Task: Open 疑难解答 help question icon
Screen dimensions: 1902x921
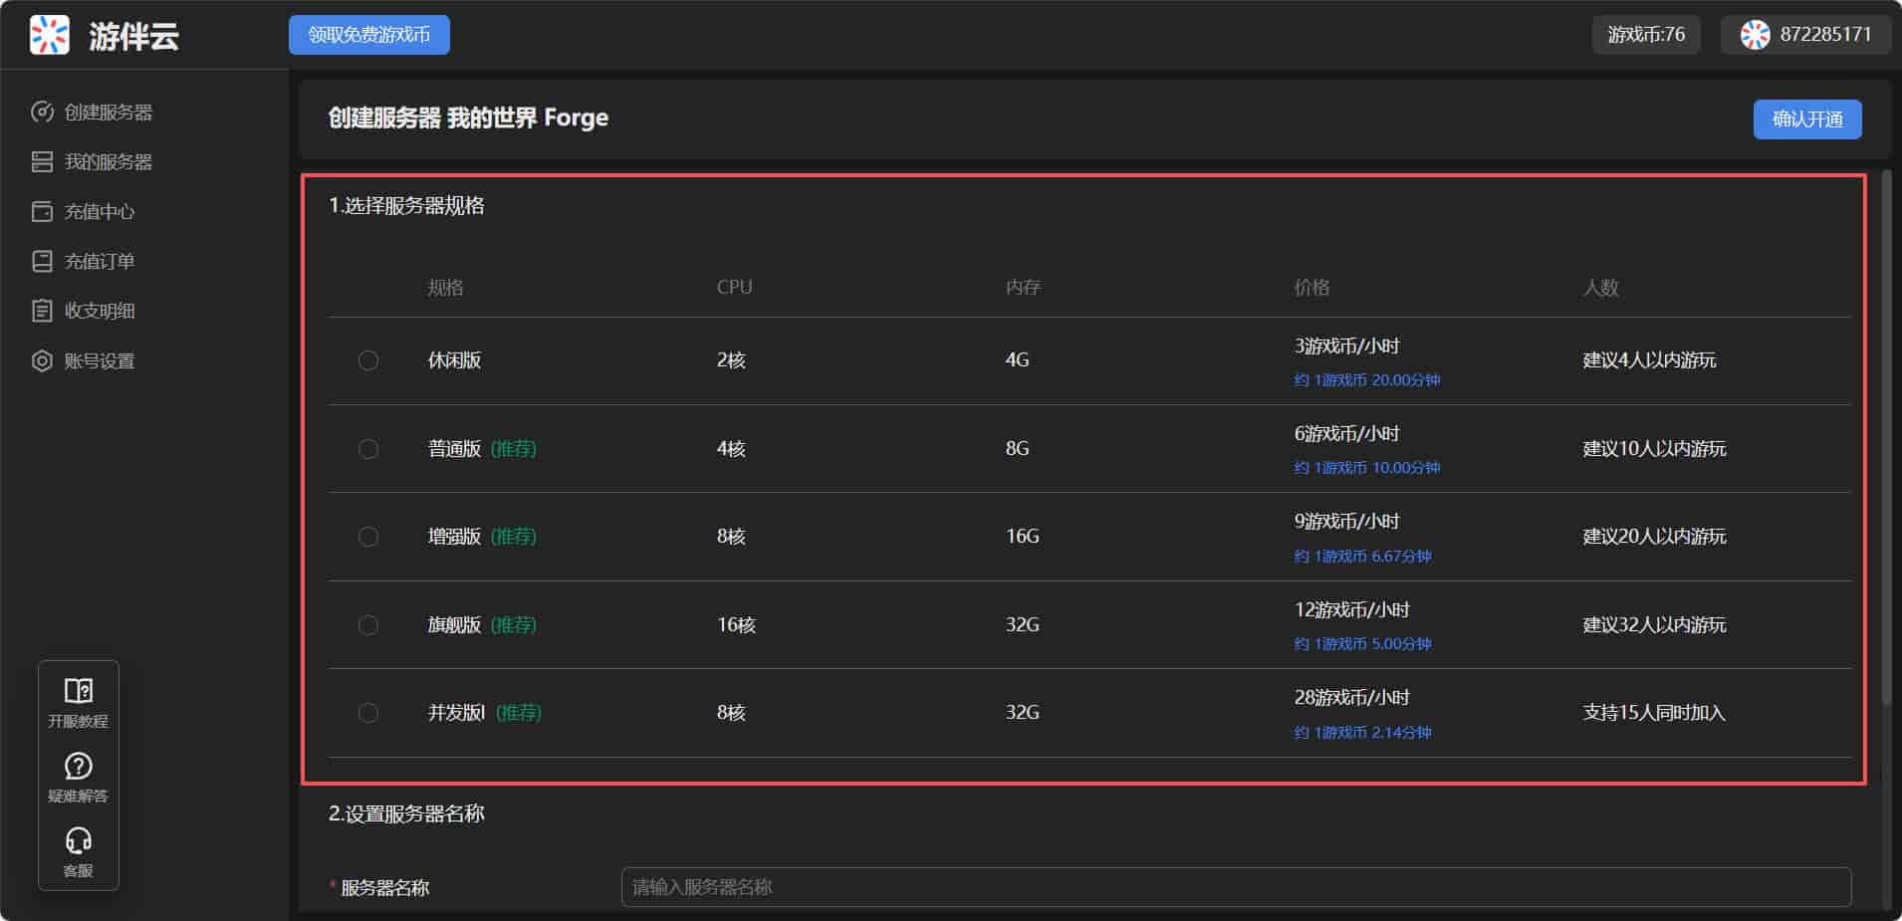Action: [78, 766]
